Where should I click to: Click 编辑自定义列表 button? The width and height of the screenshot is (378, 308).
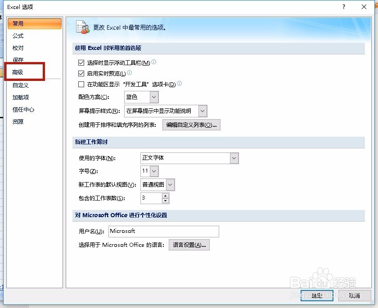pos(191,125)
